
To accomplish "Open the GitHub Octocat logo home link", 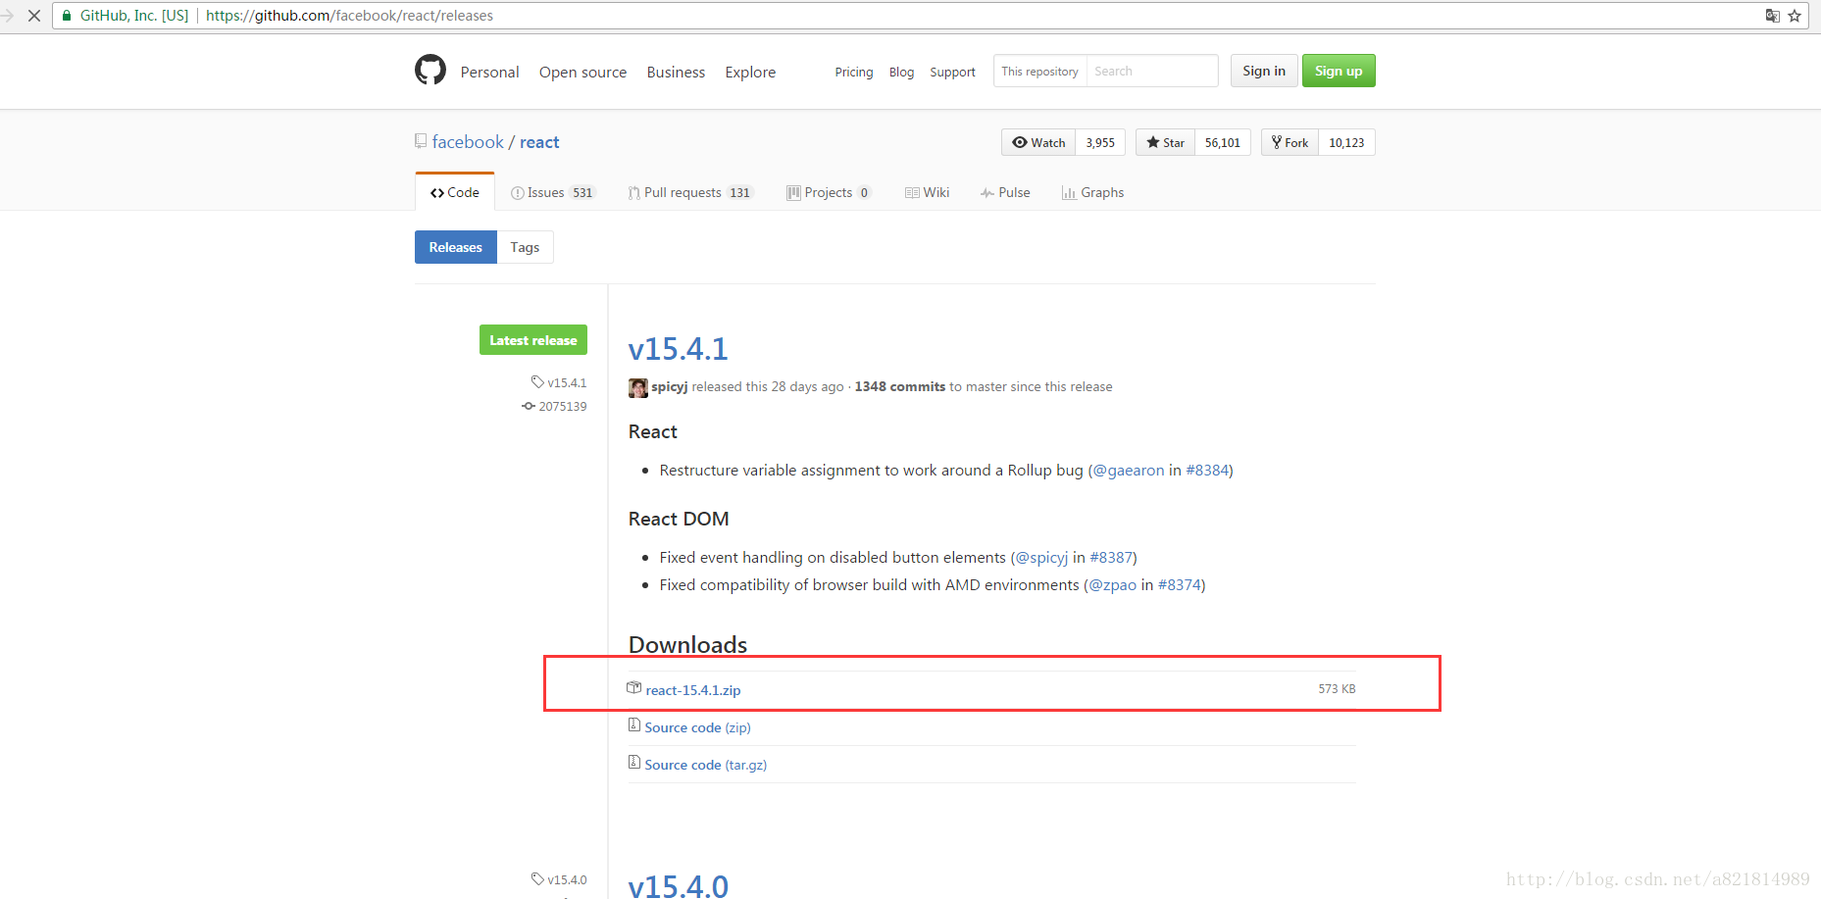I will pos(430,71).
